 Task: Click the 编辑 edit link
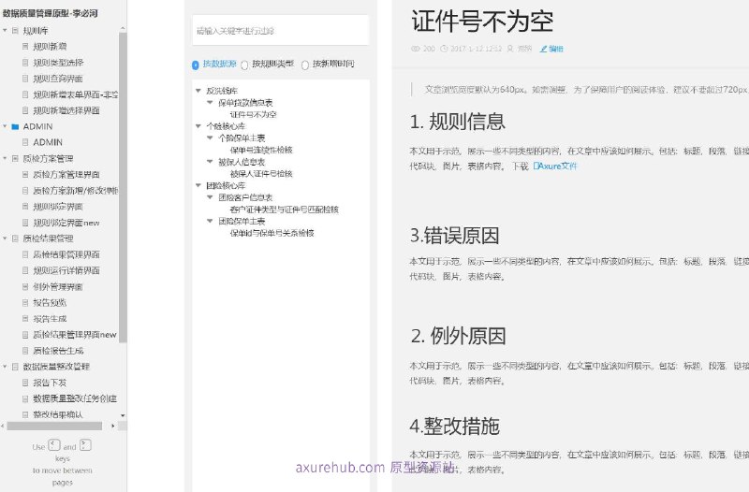[551, 49]
